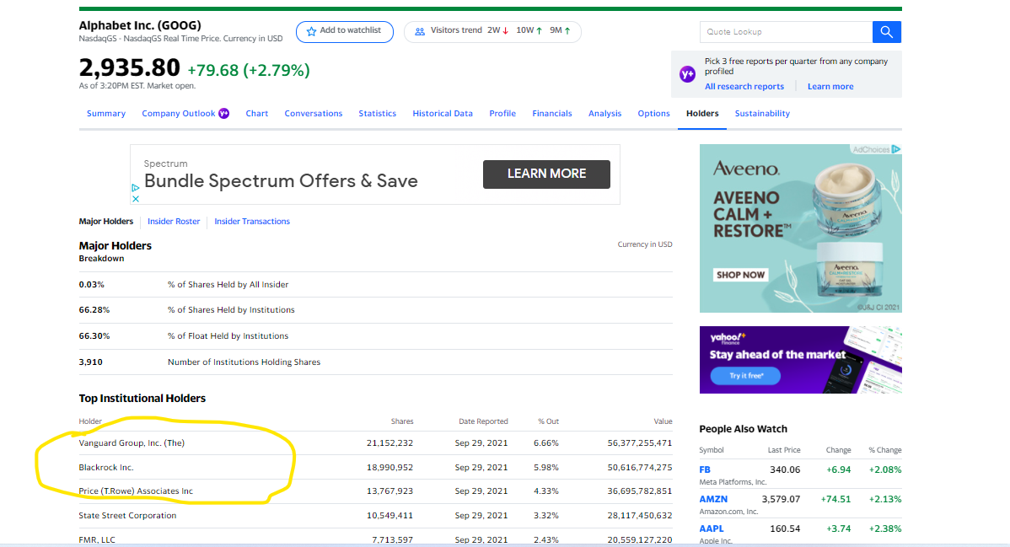Click the purple Y+ research reports icon
This screenshot has height=547, width=1010.
tap(687, 74)
